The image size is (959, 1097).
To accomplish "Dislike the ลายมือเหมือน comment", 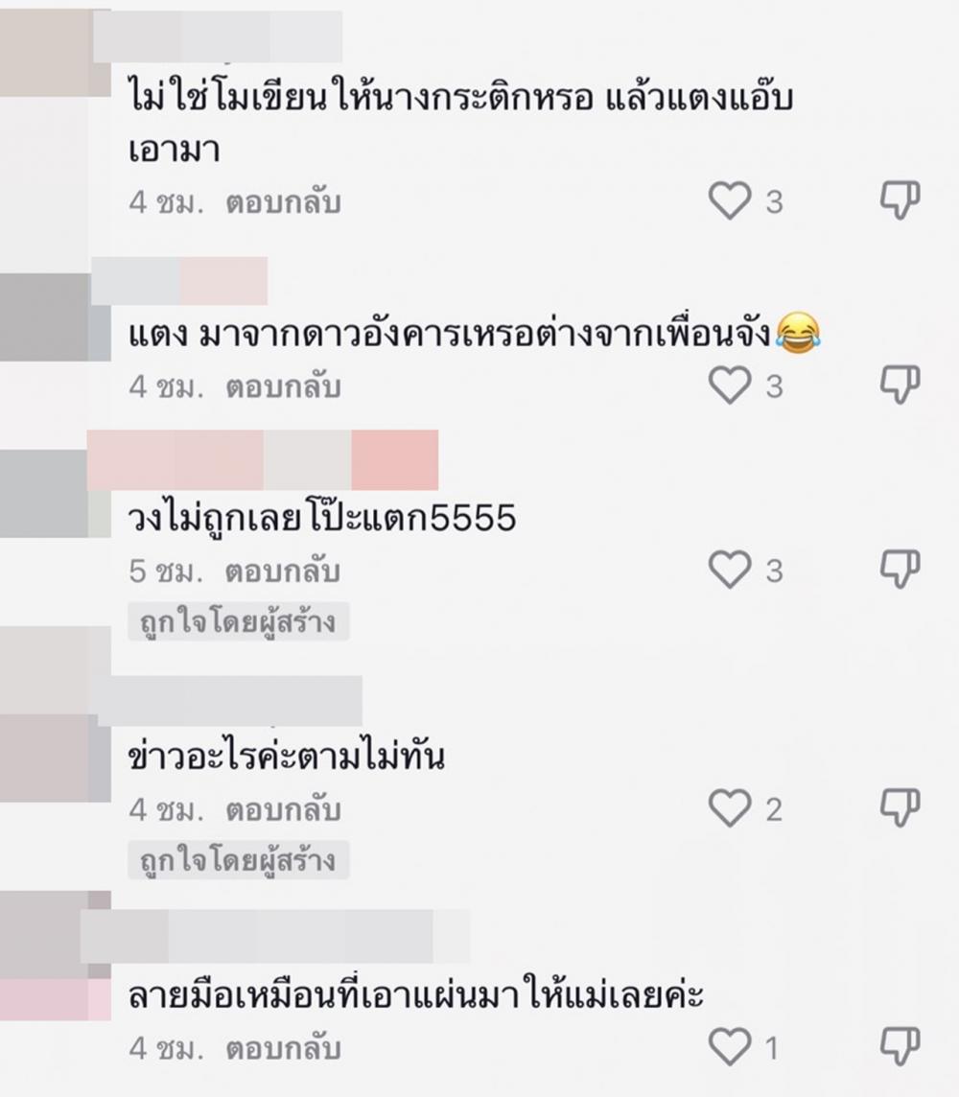I will tap(900, 1046).
